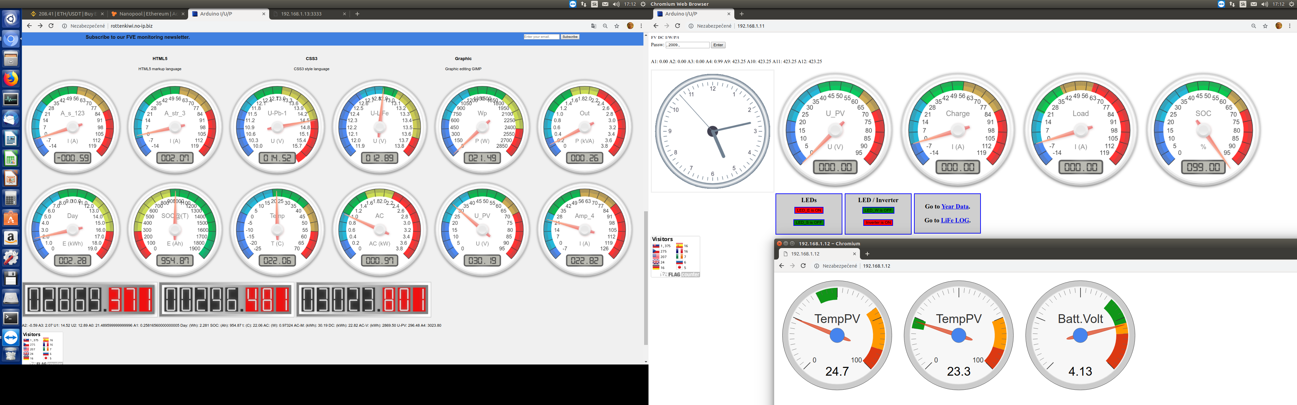
Task: Launch Thunderbird mail from the dock
Action: tap(10, 119)
